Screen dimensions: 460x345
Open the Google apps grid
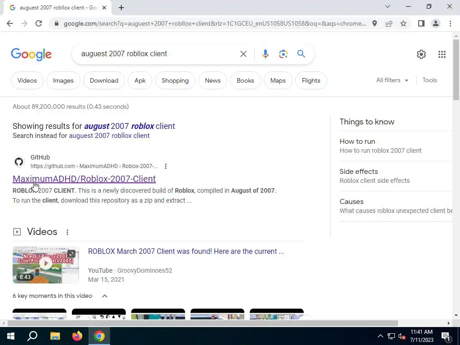[x=442, y=54]
